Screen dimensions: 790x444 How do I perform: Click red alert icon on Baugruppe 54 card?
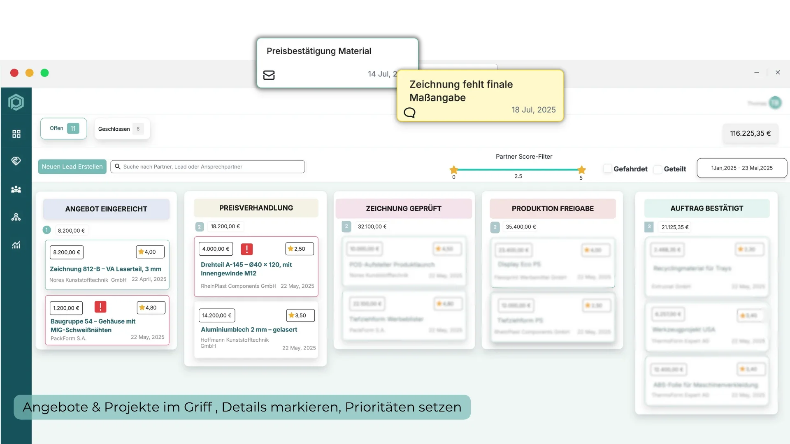pyautogui.click(x=100, y=307)
